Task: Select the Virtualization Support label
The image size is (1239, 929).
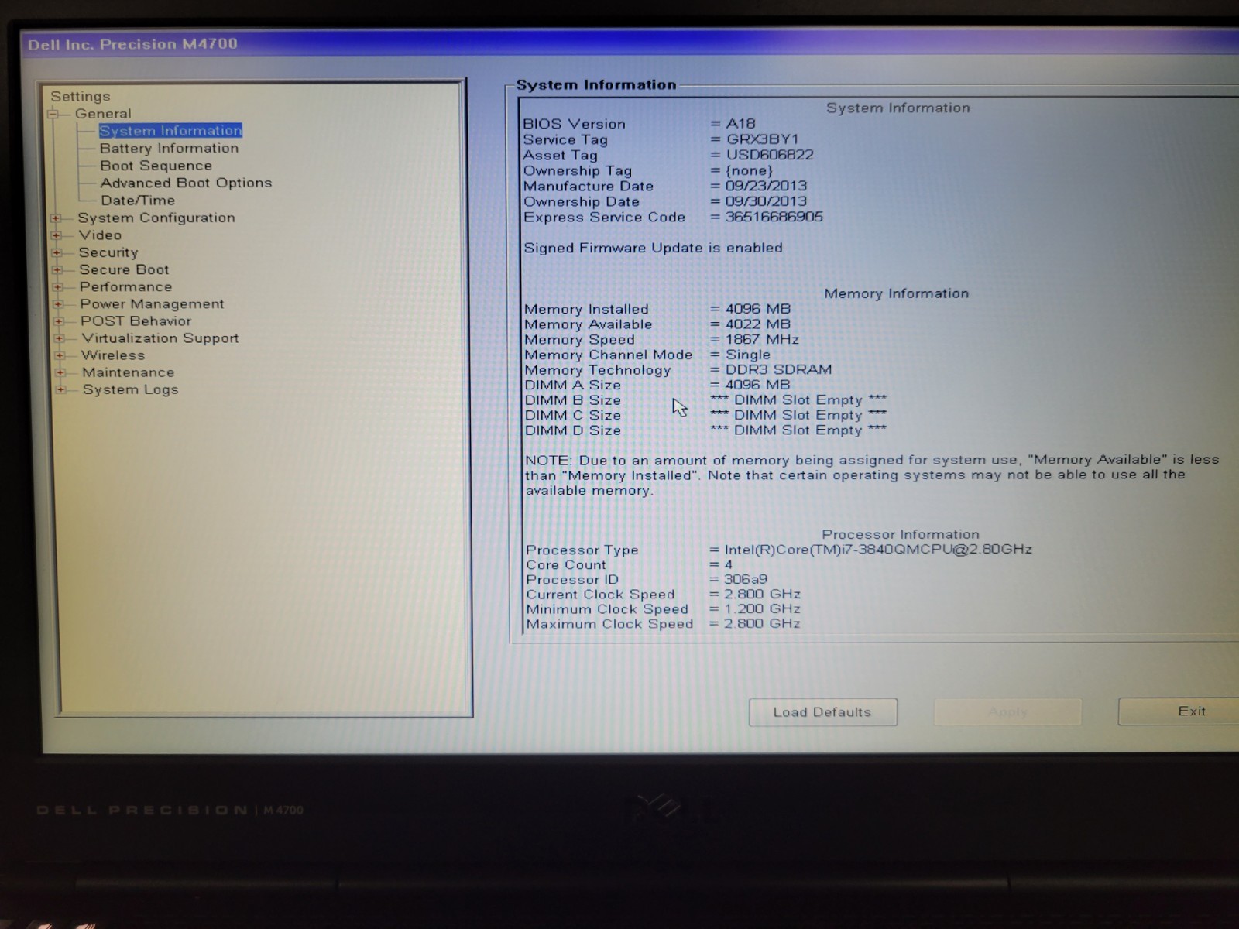Action: (x=160, y=338)
